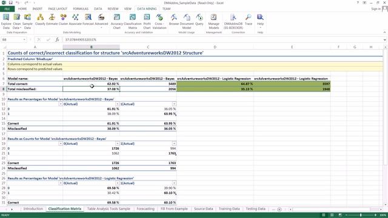Save the workbook from quick access toolbar
388x218 pixels.
point(11,2)
